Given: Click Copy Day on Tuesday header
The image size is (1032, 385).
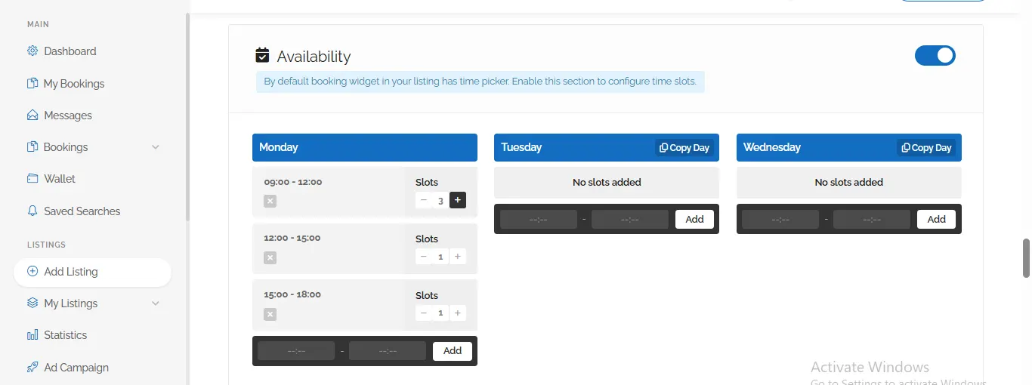Looking at the screenshot, I should pos(684,148).
